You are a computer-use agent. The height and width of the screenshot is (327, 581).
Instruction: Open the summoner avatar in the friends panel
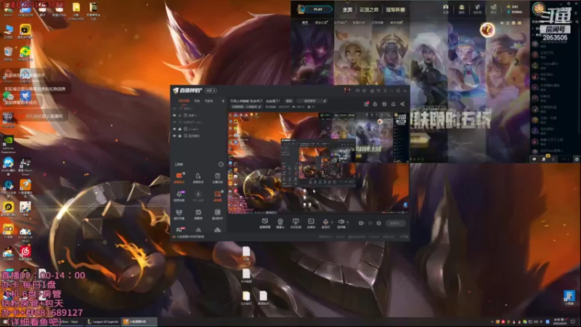click(x=539, y=8)
